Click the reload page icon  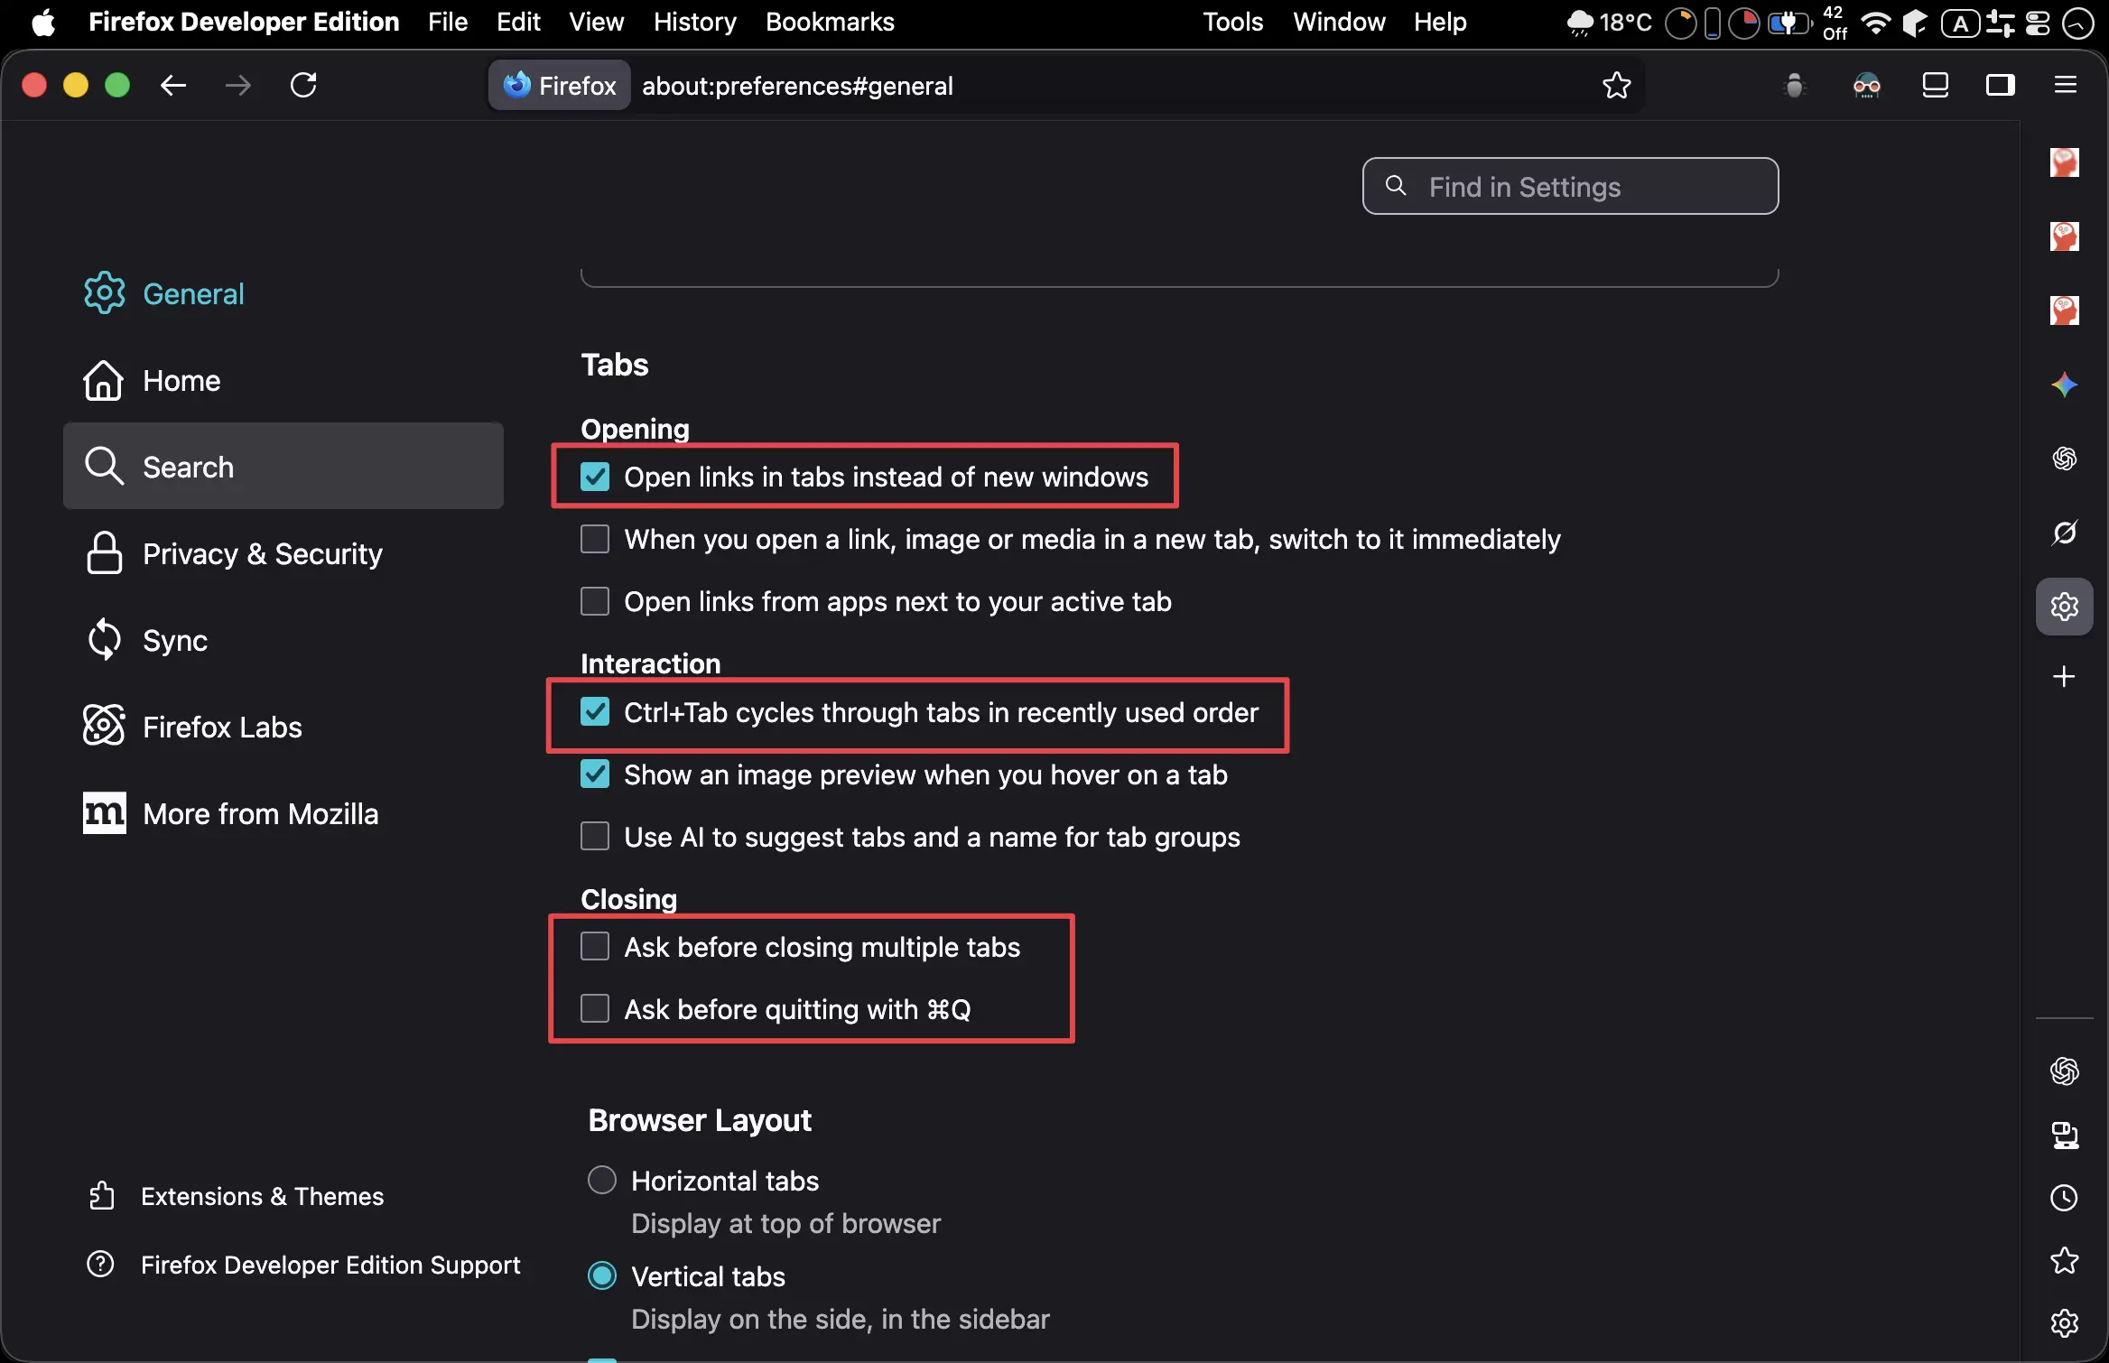pos(303,86)
